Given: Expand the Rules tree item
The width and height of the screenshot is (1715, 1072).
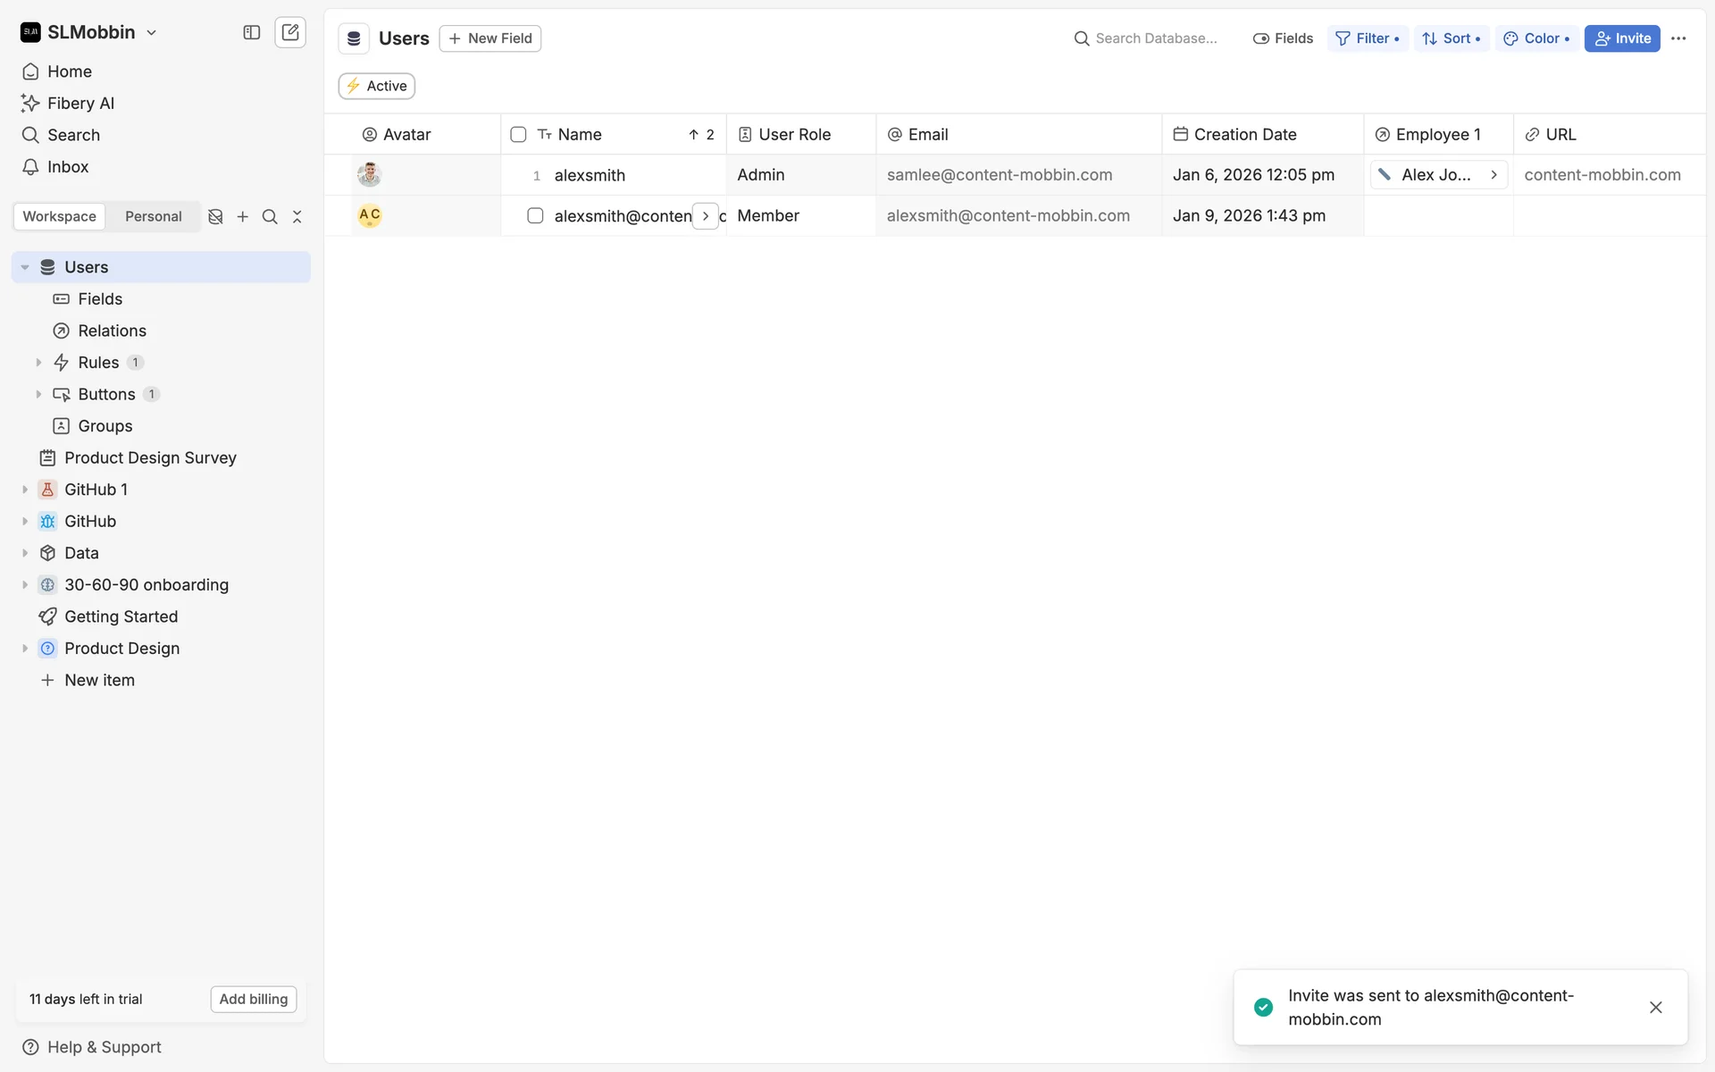Looking at the screenshot, I should [38, 362].
